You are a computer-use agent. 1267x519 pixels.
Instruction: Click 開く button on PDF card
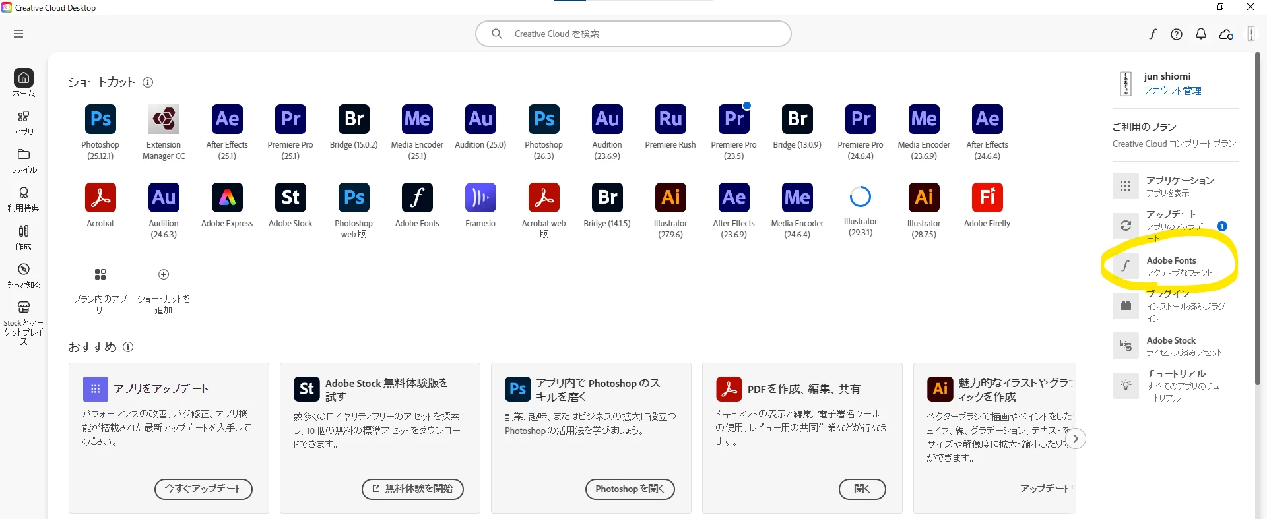point(862,489)
